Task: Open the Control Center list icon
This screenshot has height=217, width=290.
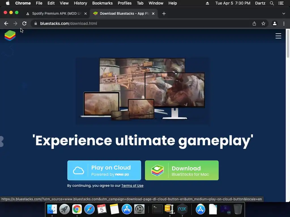Action: [x=281, y=3]
